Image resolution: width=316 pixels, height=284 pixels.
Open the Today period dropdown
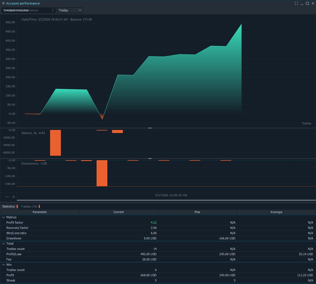click(70, 10)
